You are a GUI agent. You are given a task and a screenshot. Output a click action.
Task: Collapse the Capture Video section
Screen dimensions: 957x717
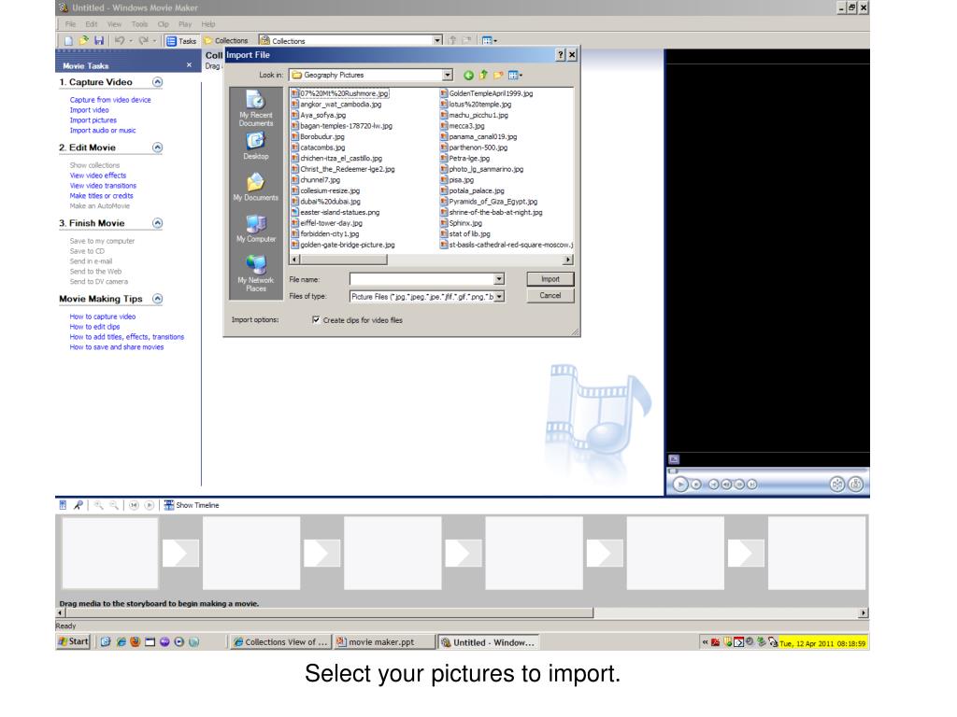[157, 82]
